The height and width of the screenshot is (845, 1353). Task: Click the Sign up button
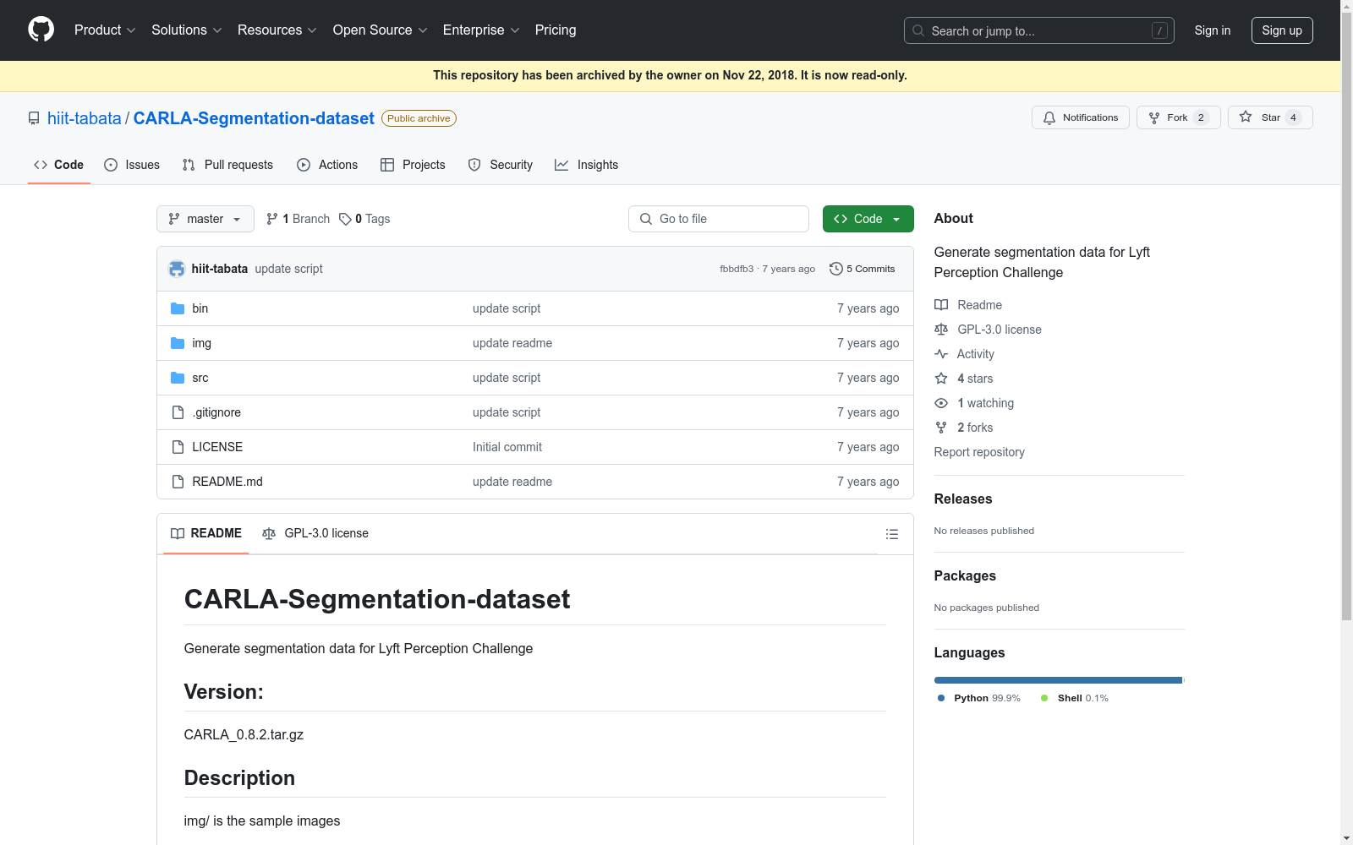point(1282,30)
